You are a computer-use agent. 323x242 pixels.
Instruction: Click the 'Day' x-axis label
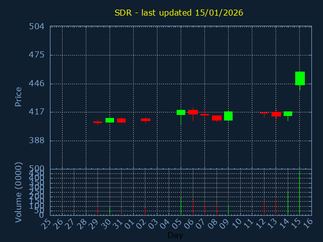(x=175, y=235)
